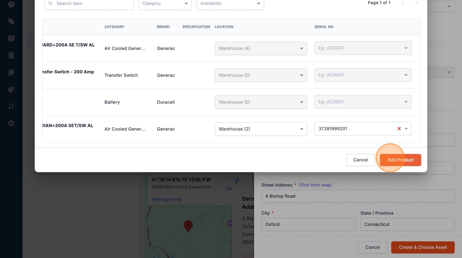Open the pie chart reports icon

(x=11, y=89)
